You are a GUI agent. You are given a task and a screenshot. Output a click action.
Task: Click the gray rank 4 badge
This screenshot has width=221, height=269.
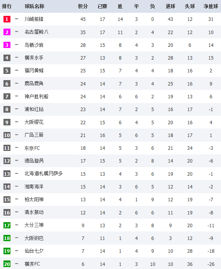pos(7,58)
